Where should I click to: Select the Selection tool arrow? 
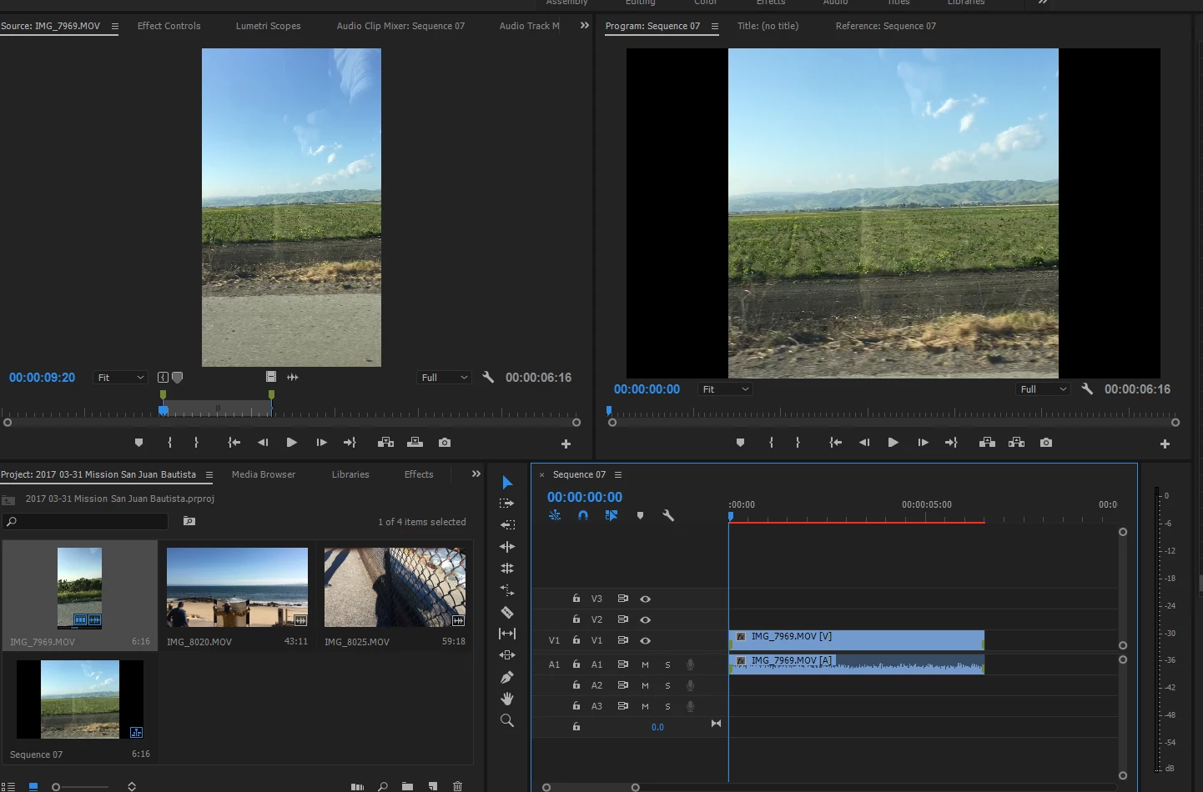(x=507, y=483)
